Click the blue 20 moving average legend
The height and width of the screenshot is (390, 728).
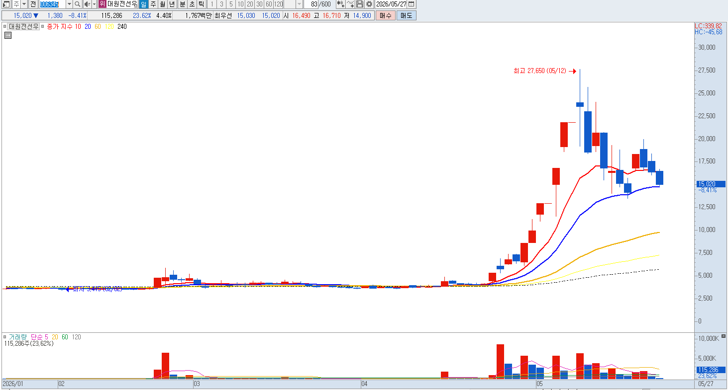click(x=88, y=27)
